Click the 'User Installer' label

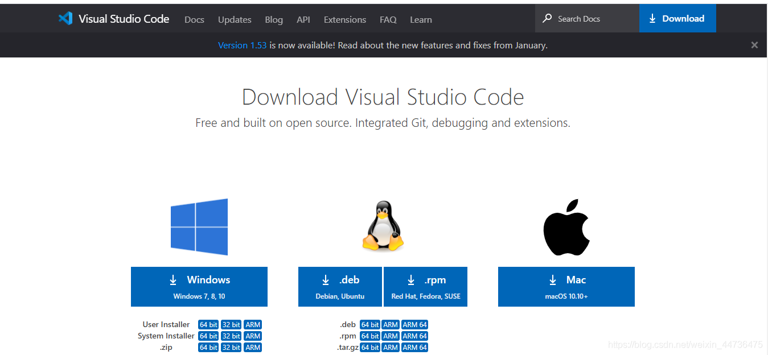coord(166,325)
